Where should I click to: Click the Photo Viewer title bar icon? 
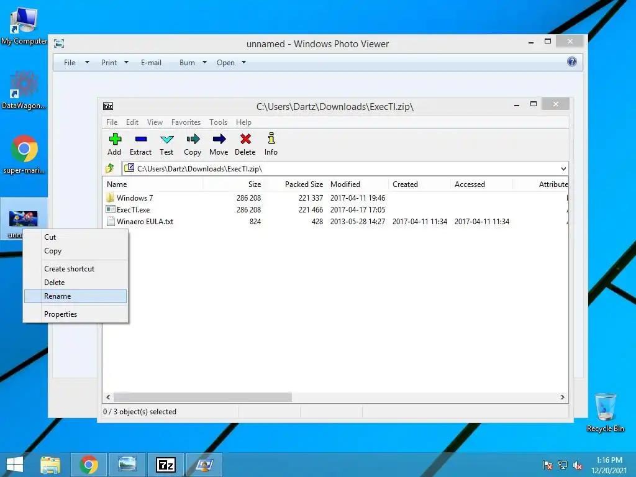pos(59,43)
